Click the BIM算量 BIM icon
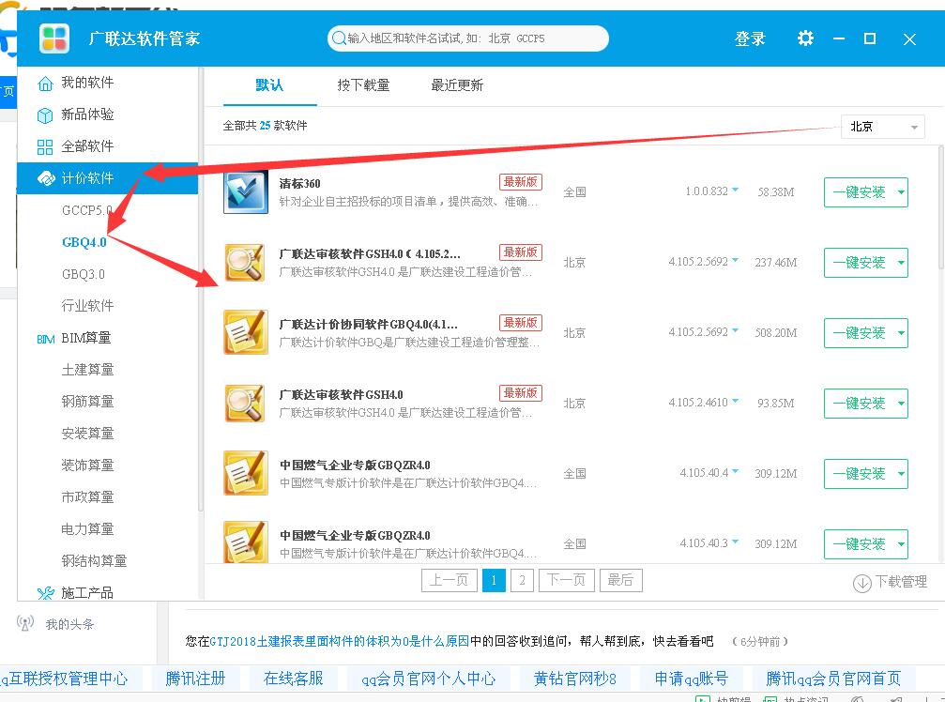This screenshot has height=702, width=945. (46, 339)
